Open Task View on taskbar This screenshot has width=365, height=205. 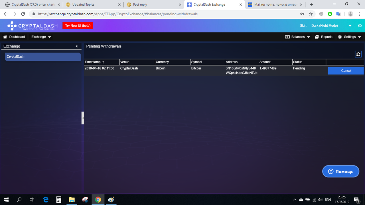tap(32, 199)
